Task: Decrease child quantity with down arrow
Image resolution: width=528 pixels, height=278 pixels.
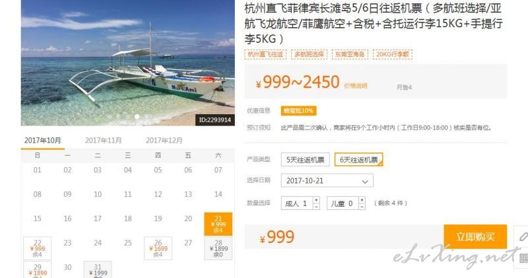Action: 362,206
